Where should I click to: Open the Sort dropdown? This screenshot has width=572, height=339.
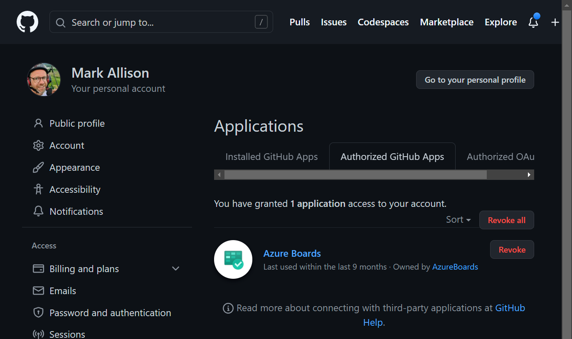point(458,220)
